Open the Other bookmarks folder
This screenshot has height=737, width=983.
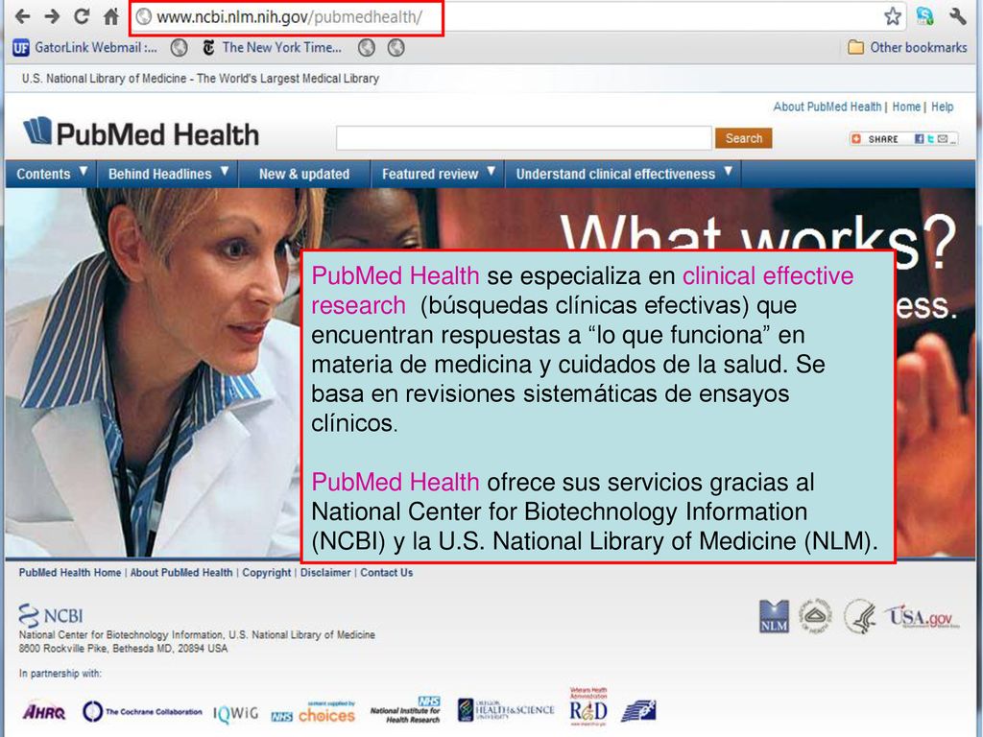coord(907,48)
